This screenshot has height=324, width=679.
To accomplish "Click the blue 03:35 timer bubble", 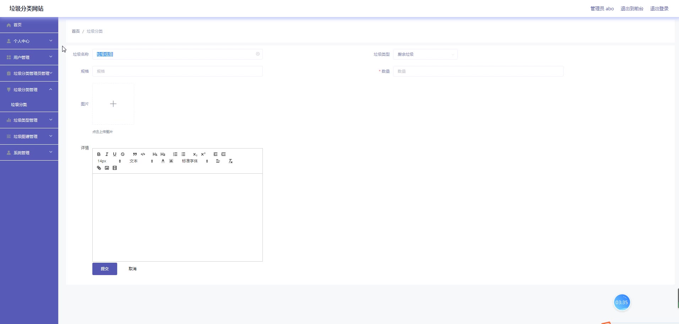I will pos(622,302).
